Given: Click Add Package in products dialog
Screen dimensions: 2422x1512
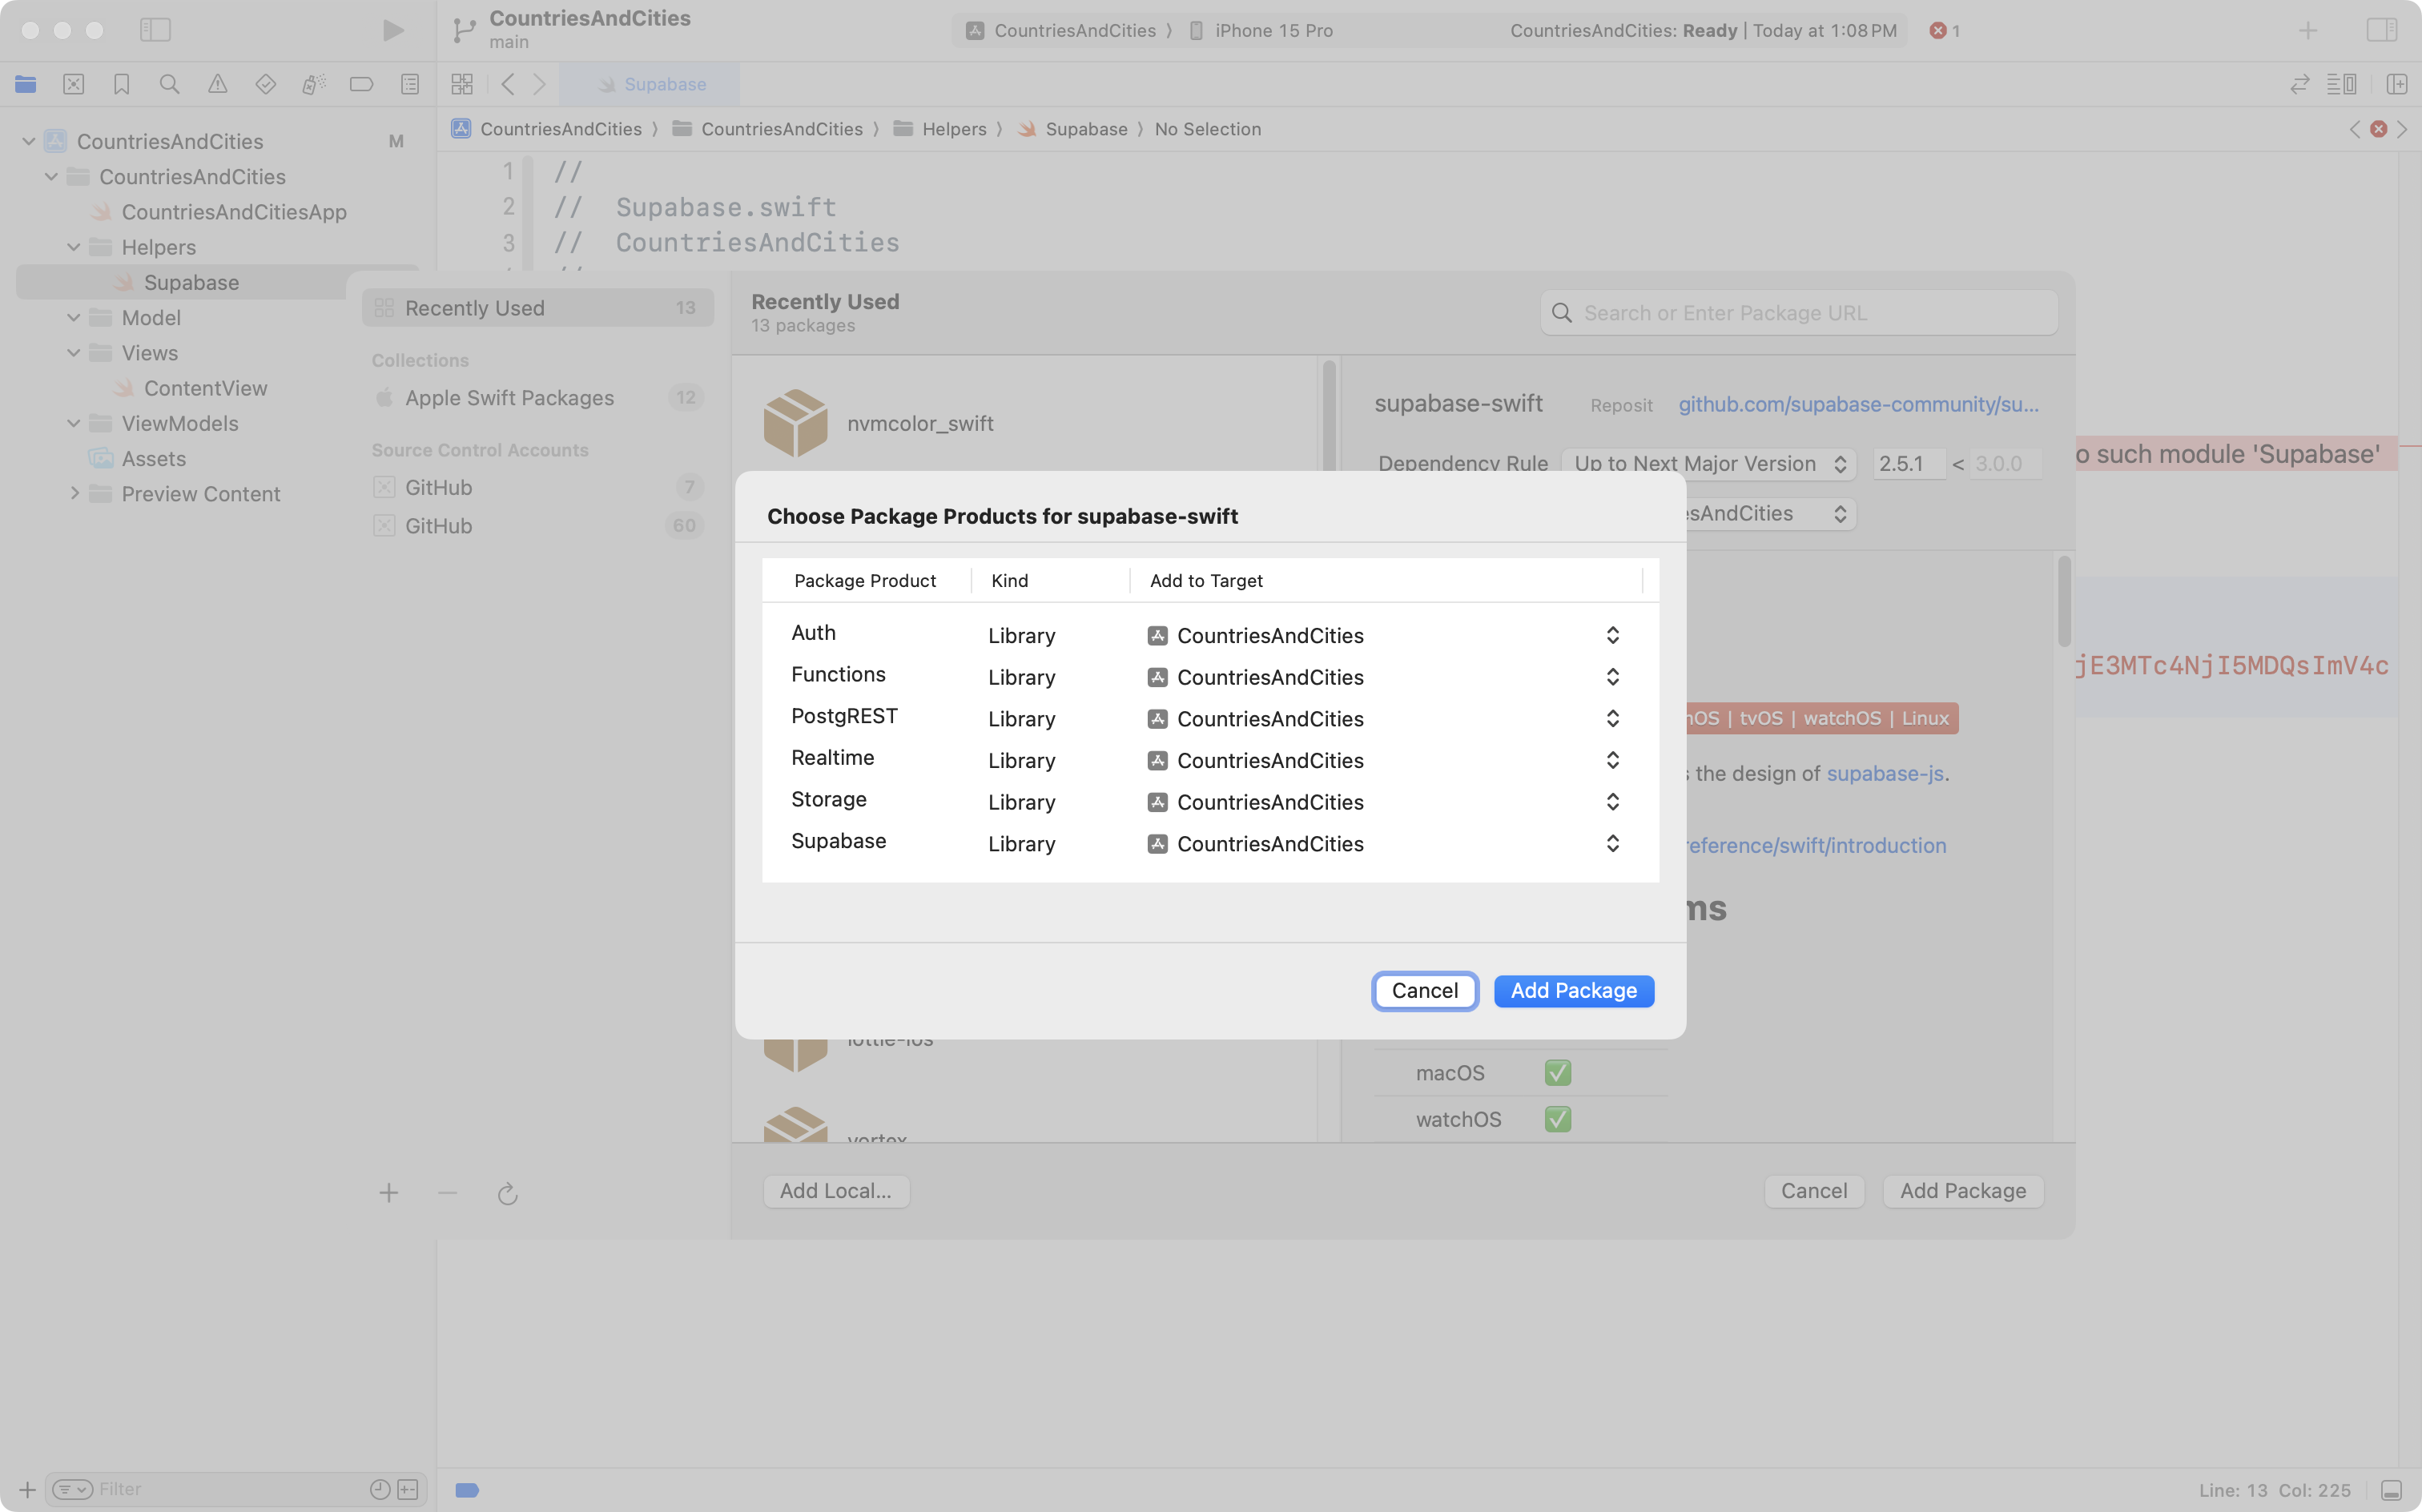Looking at the screenshot, I should [1573, 991].
